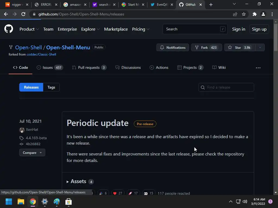Open coddec/Classic-Shell link
The width and height of the screenshot is (278, 208).
[x=41, y=54]
